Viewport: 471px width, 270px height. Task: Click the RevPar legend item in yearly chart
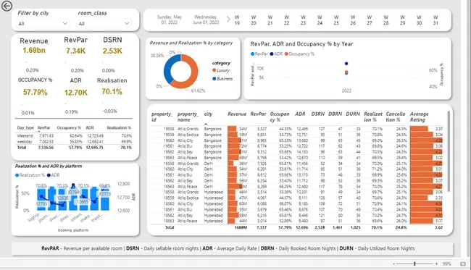click(x=259, y=54)
